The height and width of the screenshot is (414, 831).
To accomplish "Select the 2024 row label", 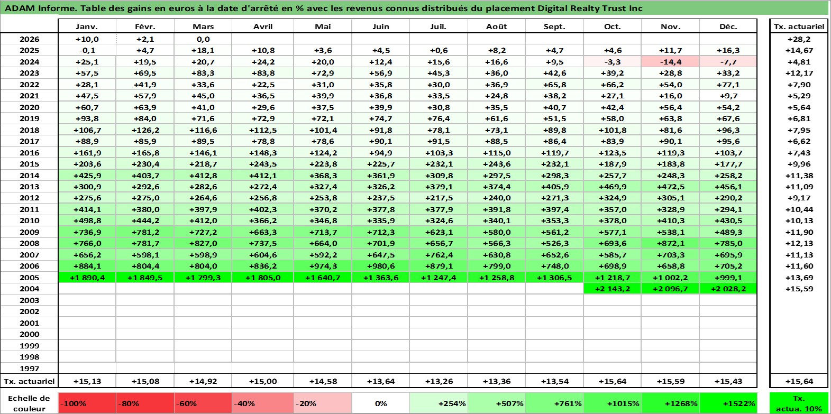I will [x=29, y=62].
